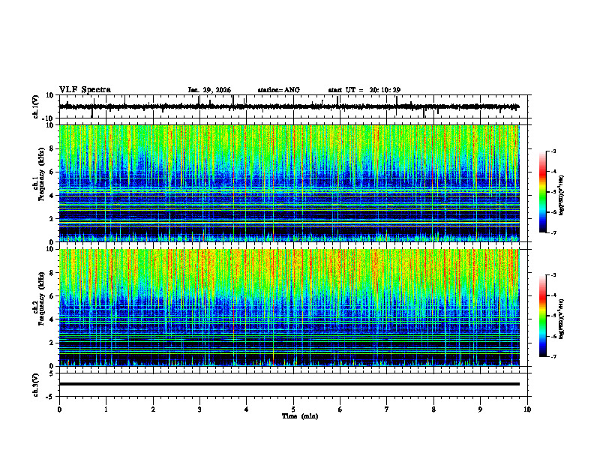Click time-axis tick label '8'

click(433, 409)
